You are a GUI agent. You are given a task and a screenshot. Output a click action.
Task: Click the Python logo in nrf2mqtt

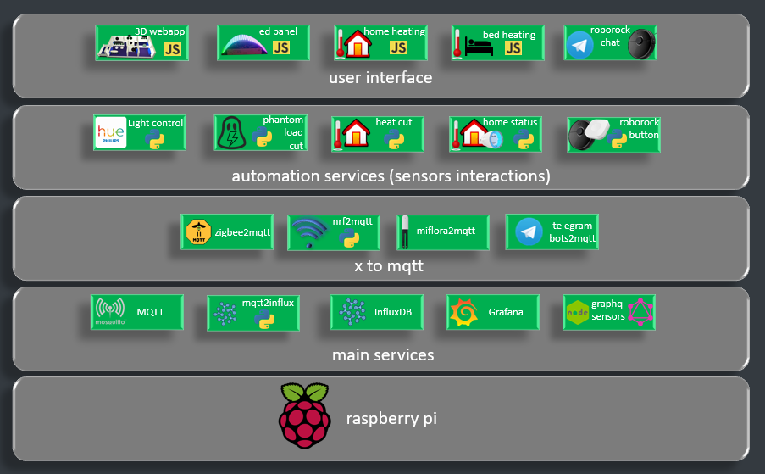(349, 237)
